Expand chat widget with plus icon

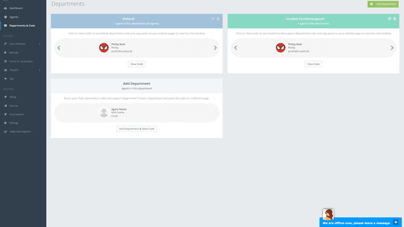pyautogui.click(x=396, y=223)
